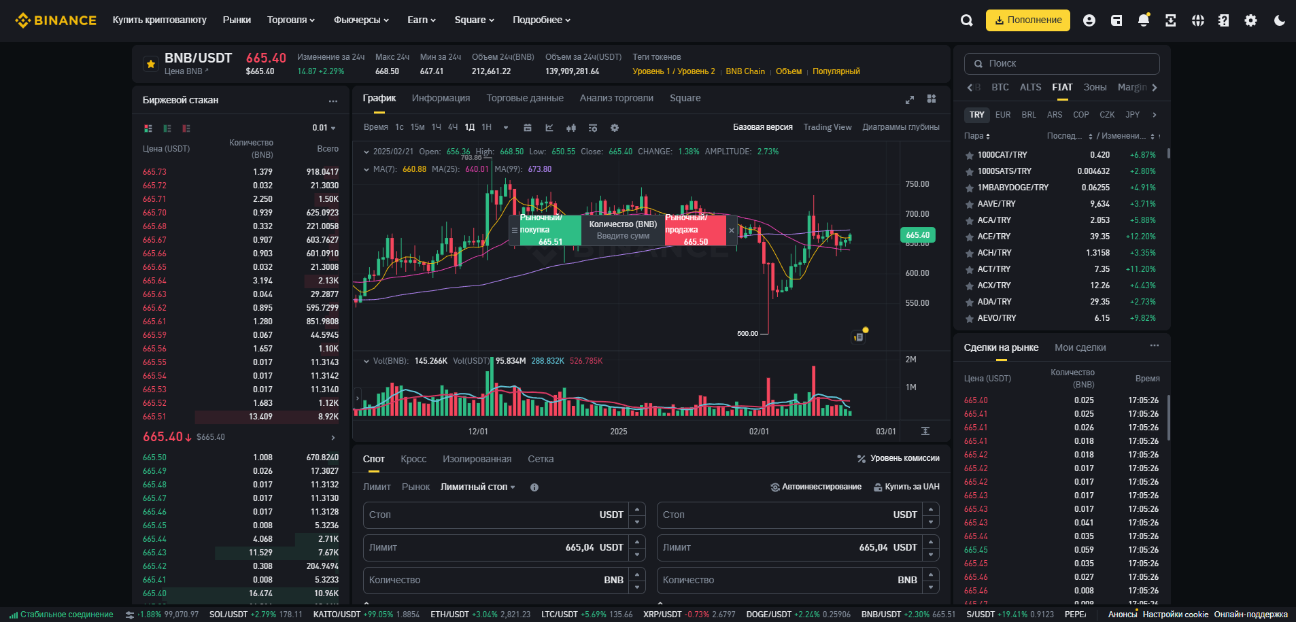This screenshot has height=622, width=1296.
Task: Click the chart time axis reset icon
Action: [925, 431]
